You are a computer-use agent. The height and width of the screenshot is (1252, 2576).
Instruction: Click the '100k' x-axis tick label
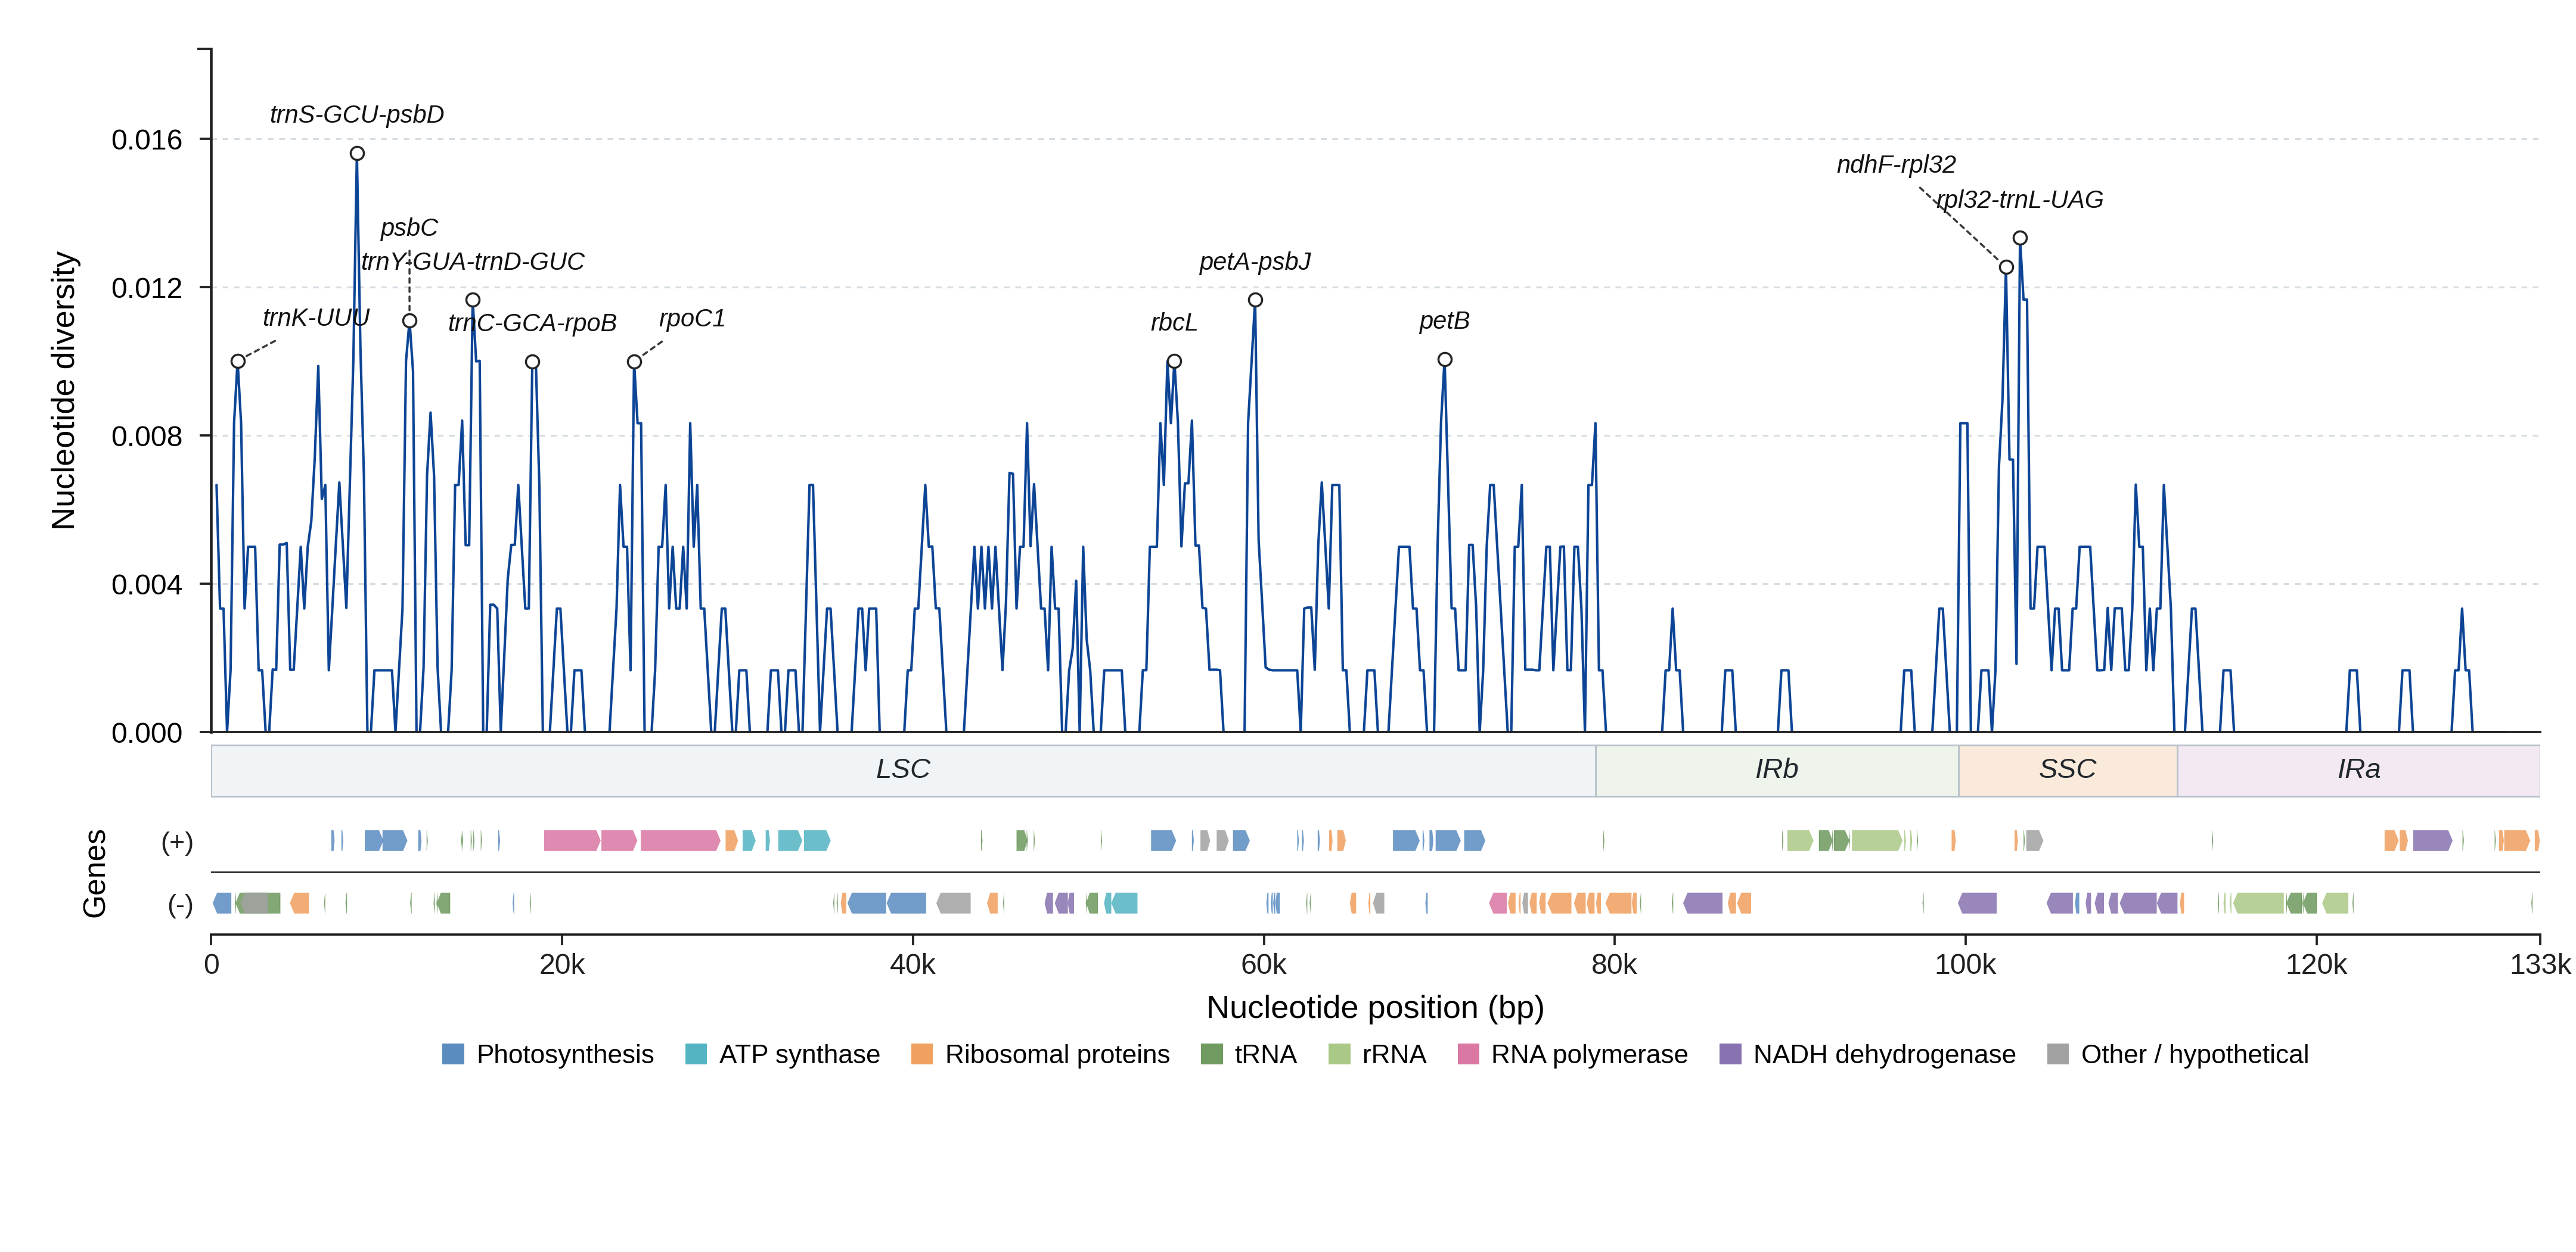pos(1965,966)
